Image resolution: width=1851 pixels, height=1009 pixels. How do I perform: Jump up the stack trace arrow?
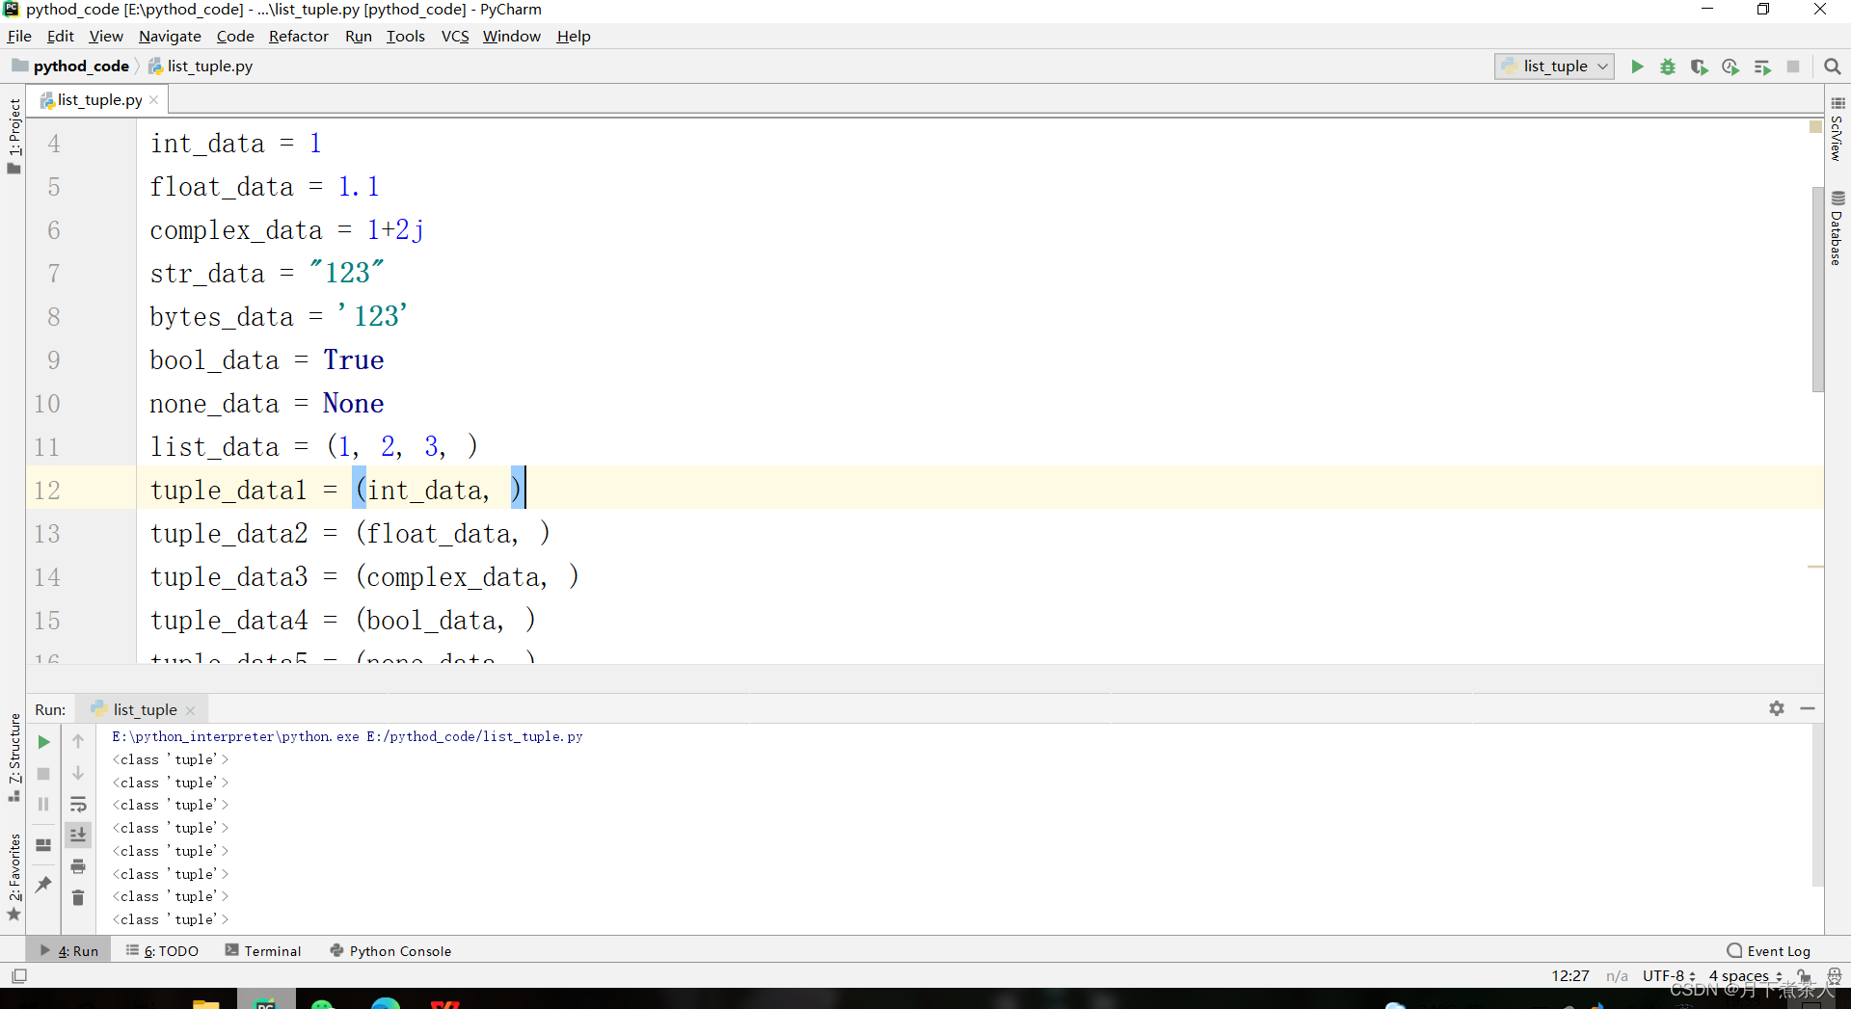(x=78, y=741)
